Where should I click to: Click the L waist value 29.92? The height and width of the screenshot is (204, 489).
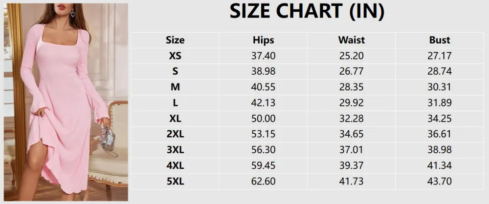tap(351, 103)
